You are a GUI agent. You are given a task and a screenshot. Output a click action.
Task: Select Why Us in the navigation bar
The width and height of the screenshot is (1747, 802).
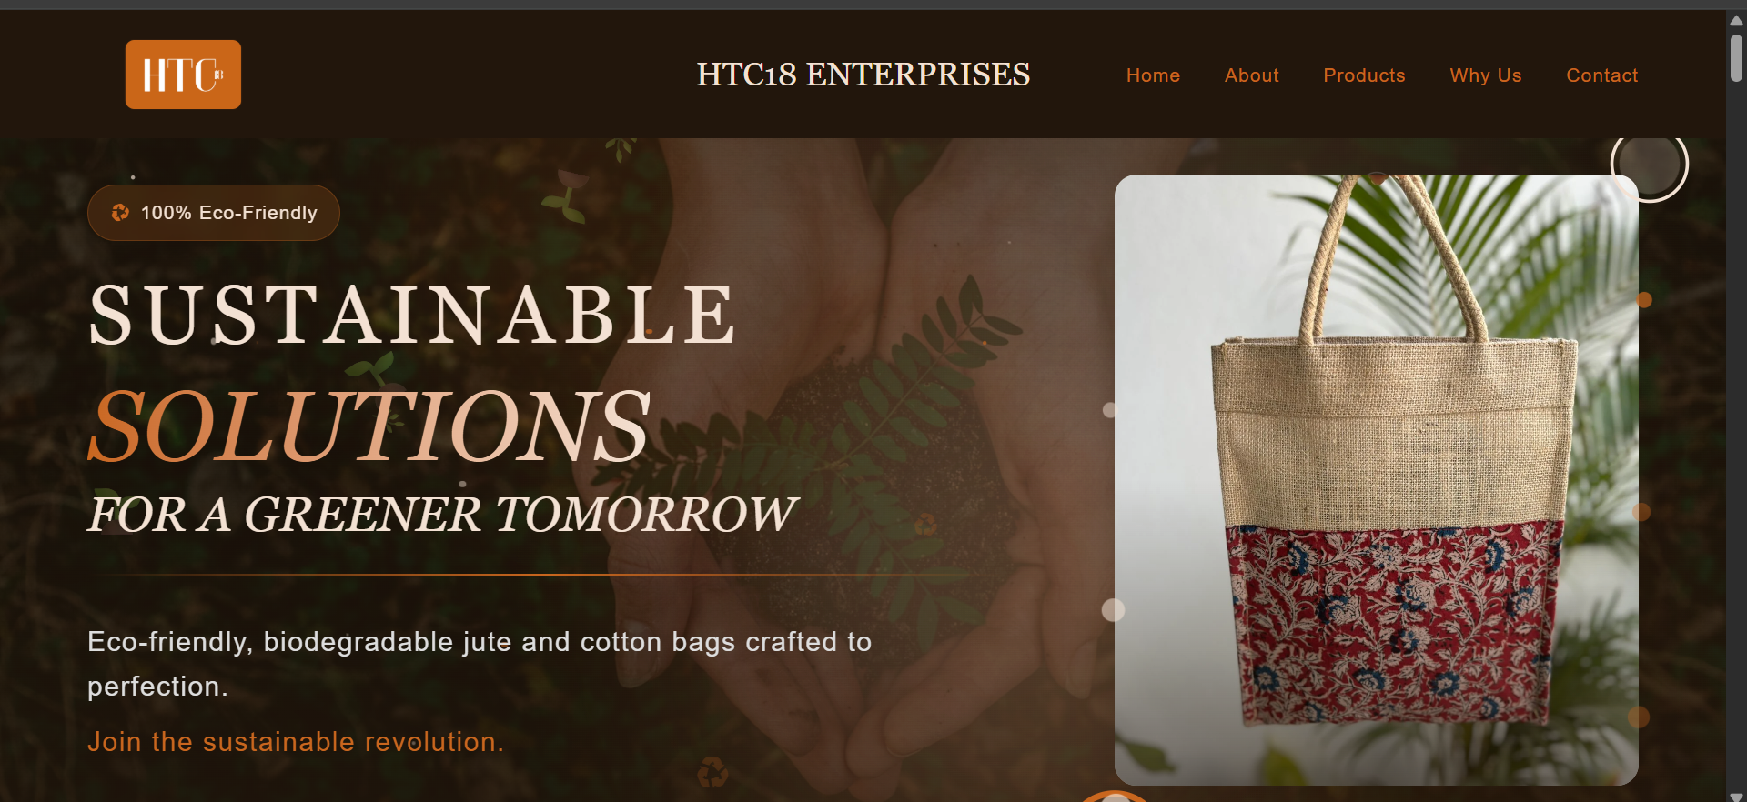(1485, 75)
